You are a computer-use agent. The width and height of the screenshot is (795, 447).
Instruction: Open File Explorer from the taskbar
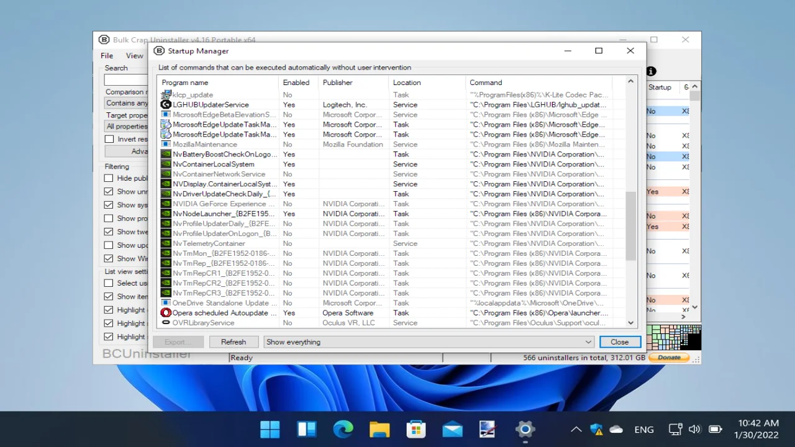pos(379,429)
